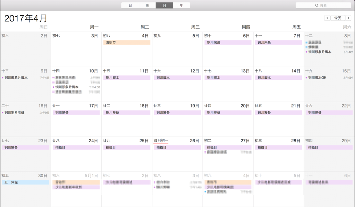The width and height of the screenshot is (355, 207).
Task: Go to previous month arrow
Action: coord(327,18)
